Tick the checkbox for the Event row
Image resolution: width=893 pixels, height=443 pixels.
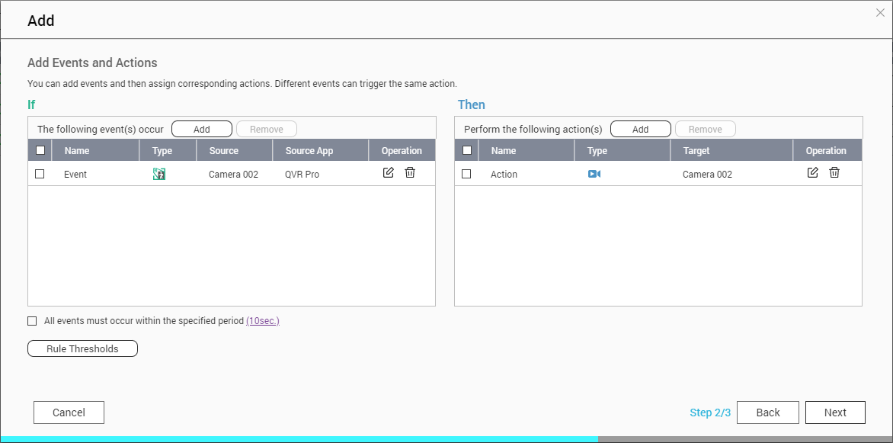pos(40,174)
